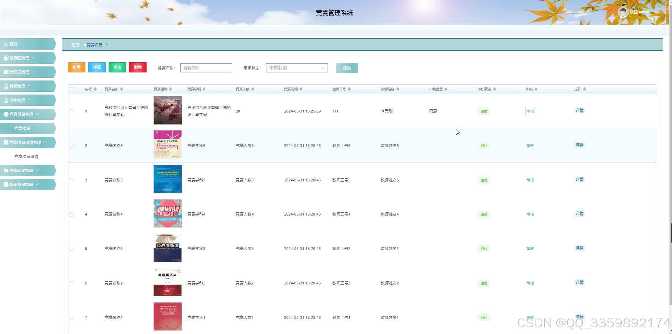Check the 竞赛名称5 row checkbox
672x334 pixels.
72,180
